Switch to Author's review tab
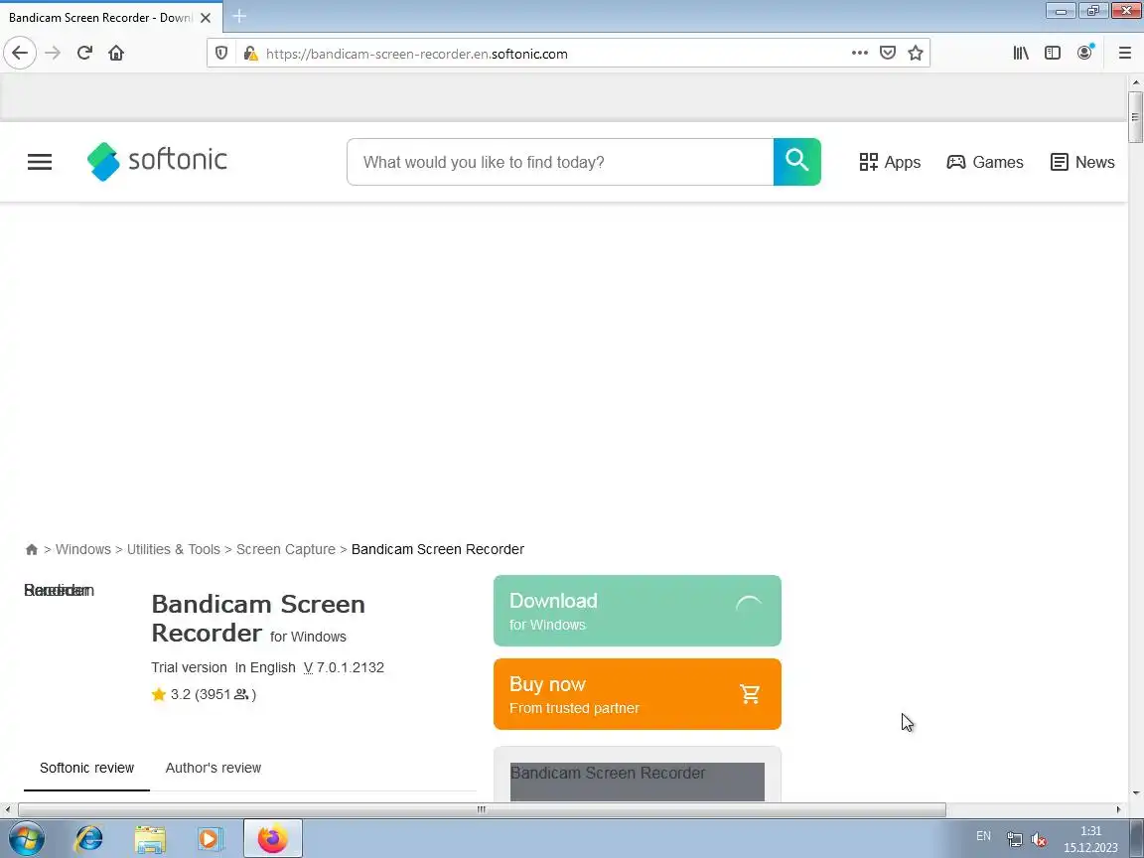Image resolution: width=1144 pixels, height=858 pixels. pyautogui.click(x=214, y=768)
